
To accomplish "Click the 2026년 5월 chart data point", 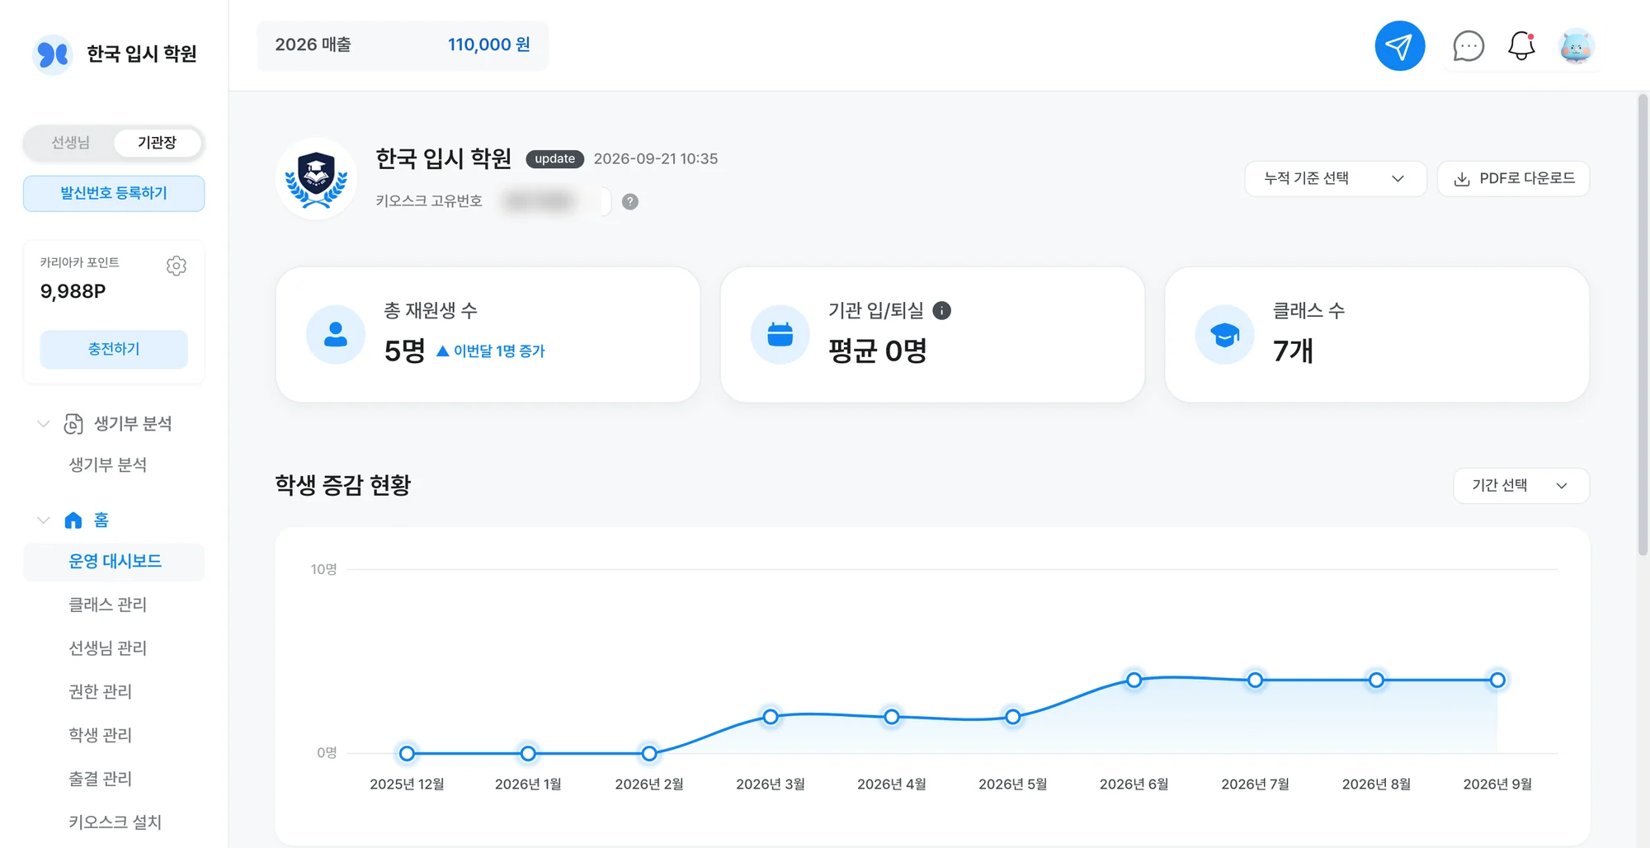I will [1013, 717].
